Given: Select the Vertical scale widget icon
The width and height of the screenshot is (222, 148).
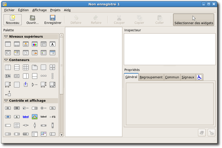Looking at the screenshot, I should [x=35, y=125].
